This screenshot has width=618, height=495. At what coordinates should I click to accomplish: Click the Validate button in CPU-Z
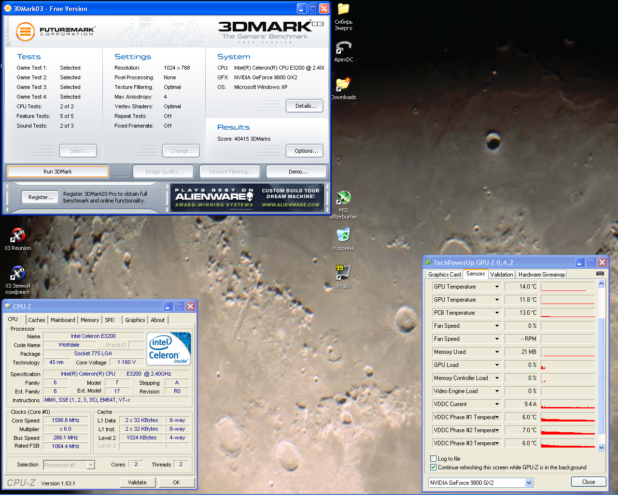(x=137, y=482)
